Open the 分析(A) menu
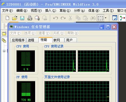Screen dimensions: 126x102 pyautogui.click(x=79, y=11)
